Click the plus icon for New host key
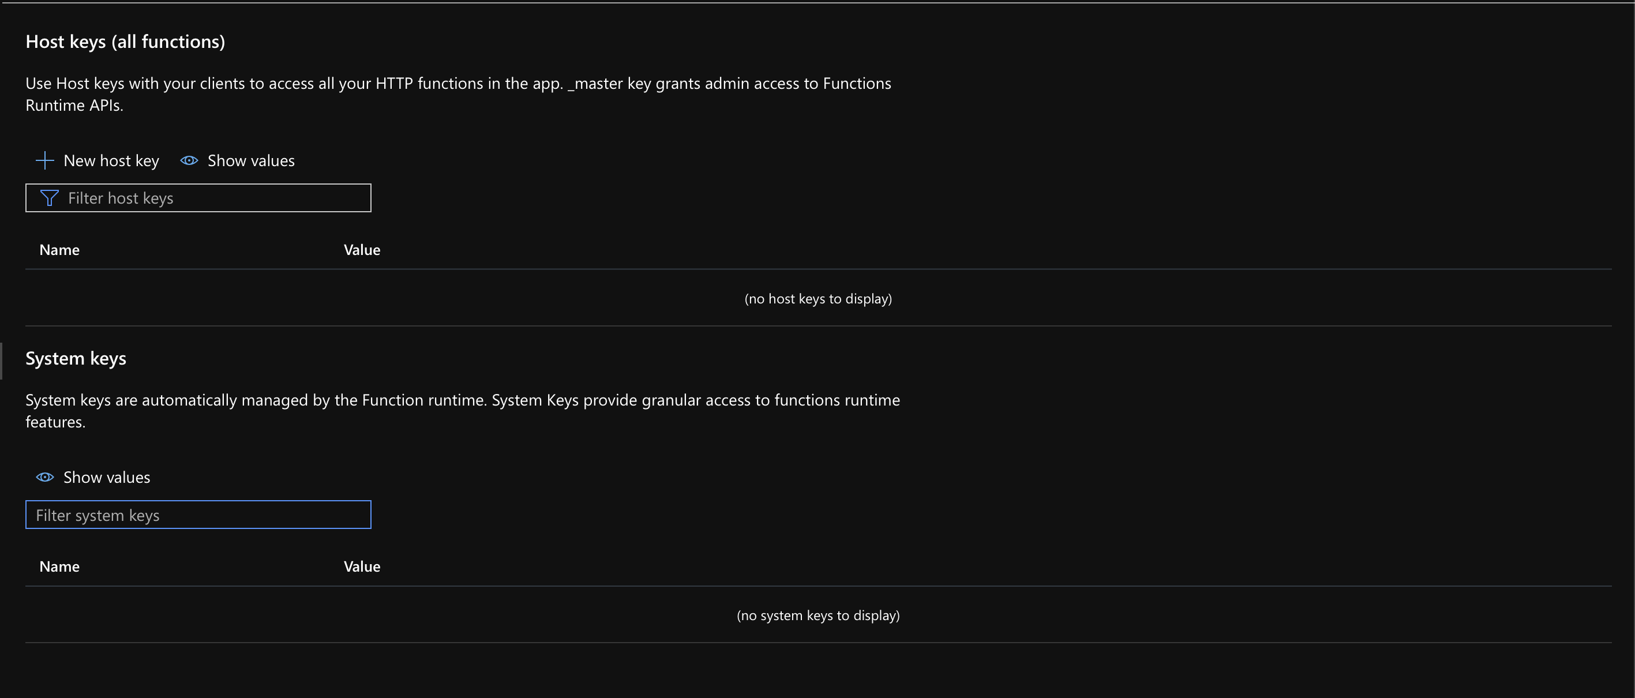1635x698 pixels. (44, 160)
